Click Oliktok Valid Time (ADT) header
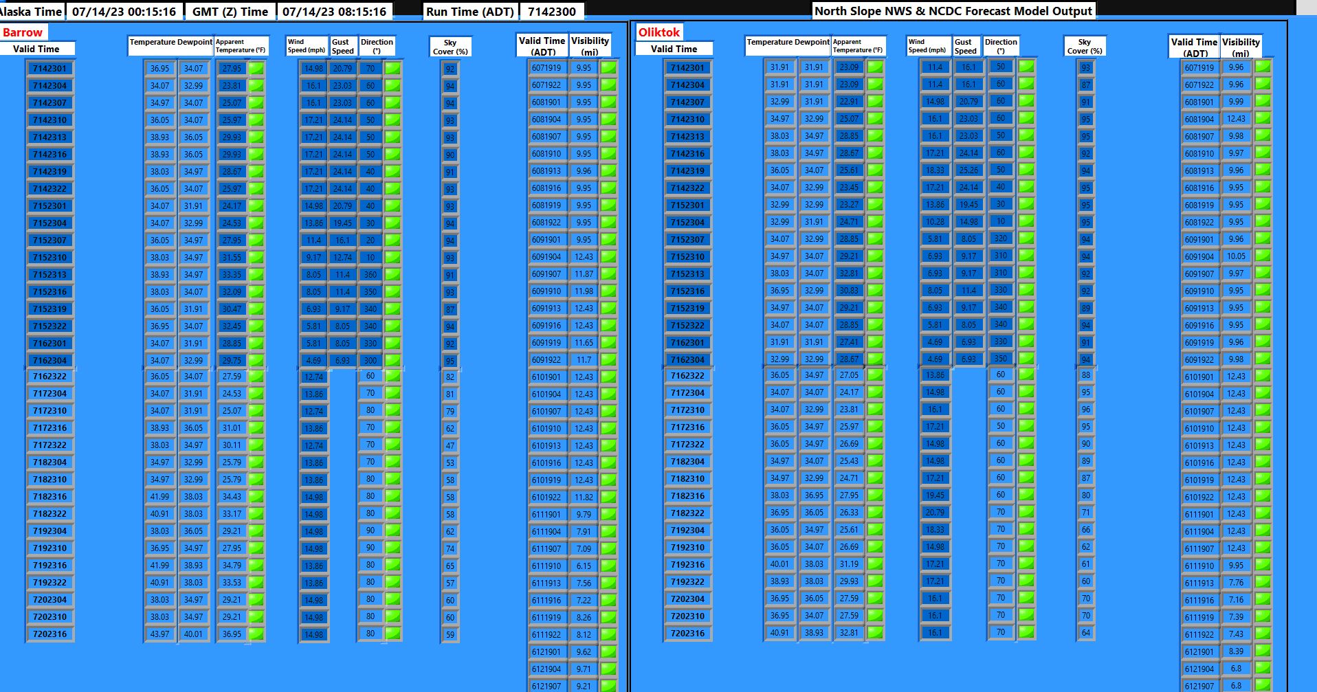This screenshot has width=1317, height=692. (1195, 46)
